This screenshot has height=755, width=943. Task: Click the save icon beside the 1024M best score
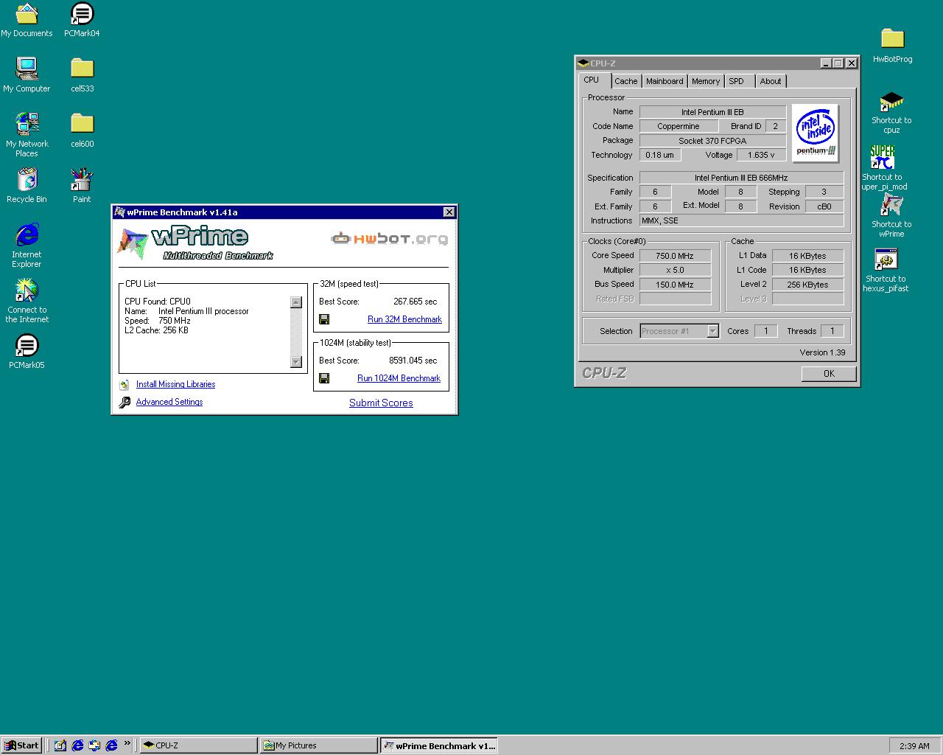[324, 378]
